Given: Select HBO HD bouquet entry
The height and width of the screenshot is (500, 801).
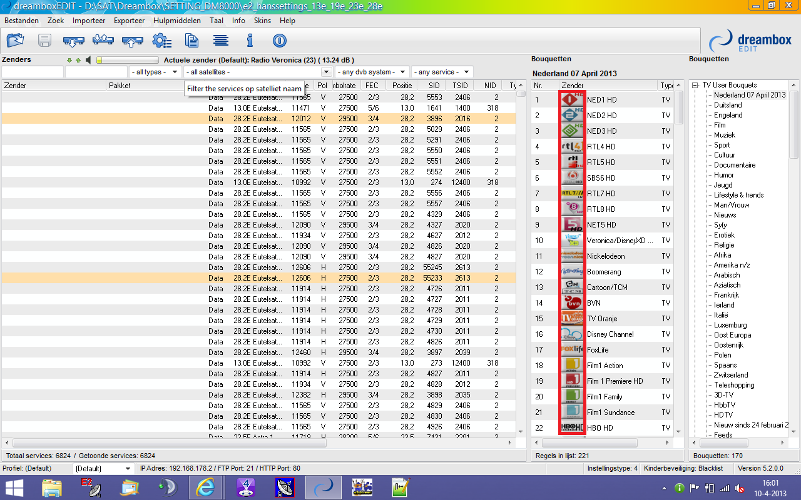Looking at the screenshot, I should [602, 427].
